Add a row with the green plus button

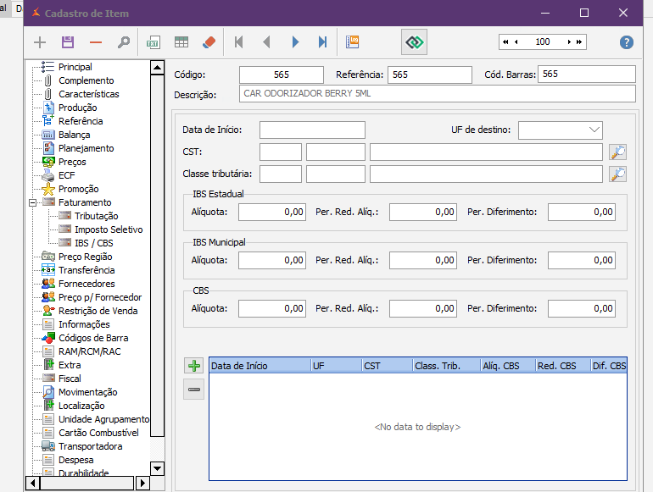click(x=195, y=366)
